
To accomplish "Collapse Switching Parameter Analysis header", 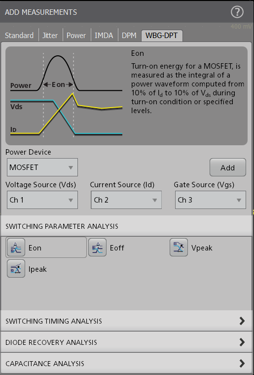I will (126, 226).
